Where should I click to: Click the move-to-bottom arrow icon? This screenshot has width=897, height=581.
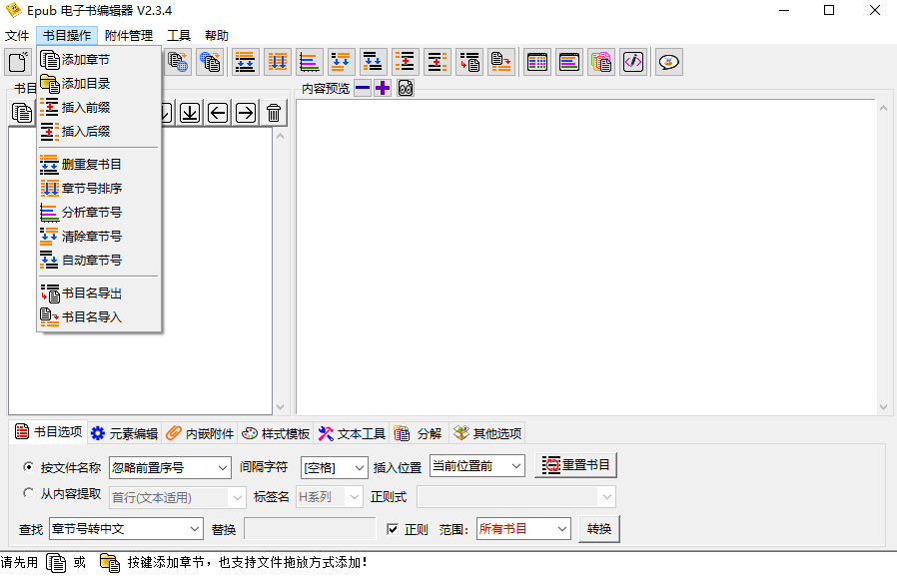pyautogui.click(x=190, y=113)
